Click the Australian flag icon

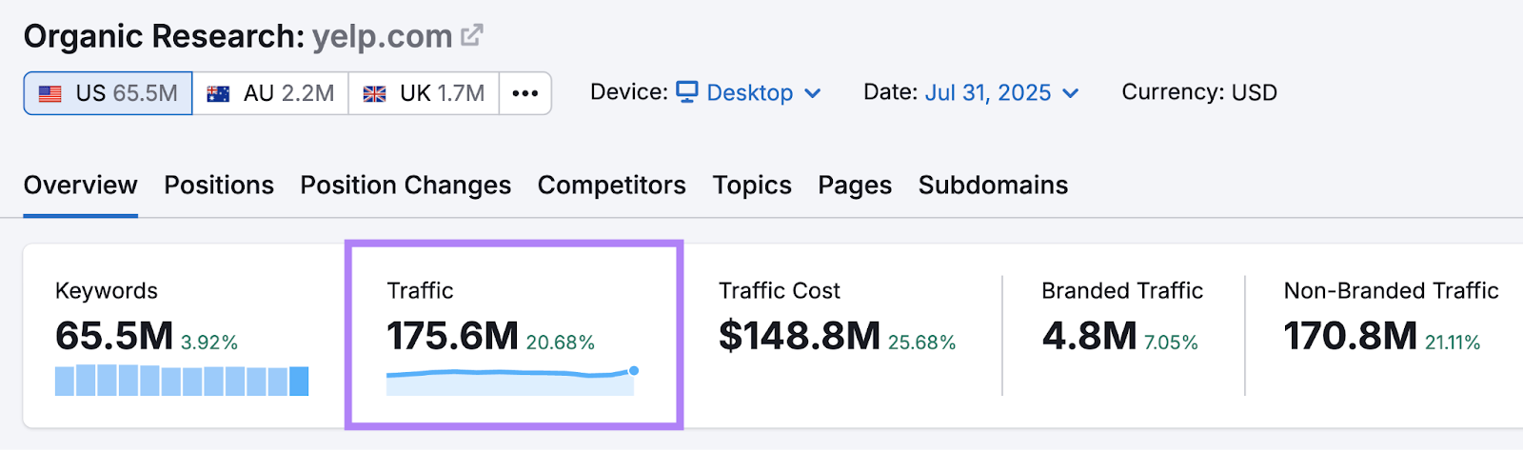click(218, 94)
